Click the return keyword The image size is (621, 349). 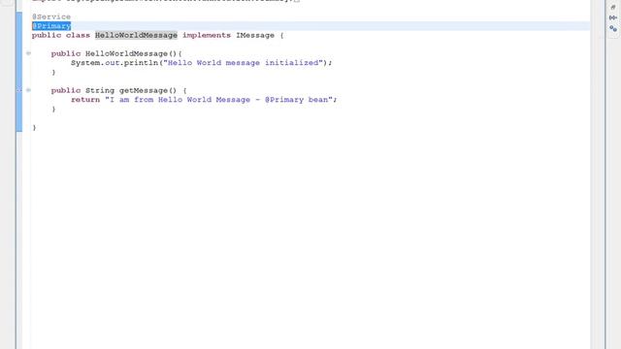click(x=85, y=100)
